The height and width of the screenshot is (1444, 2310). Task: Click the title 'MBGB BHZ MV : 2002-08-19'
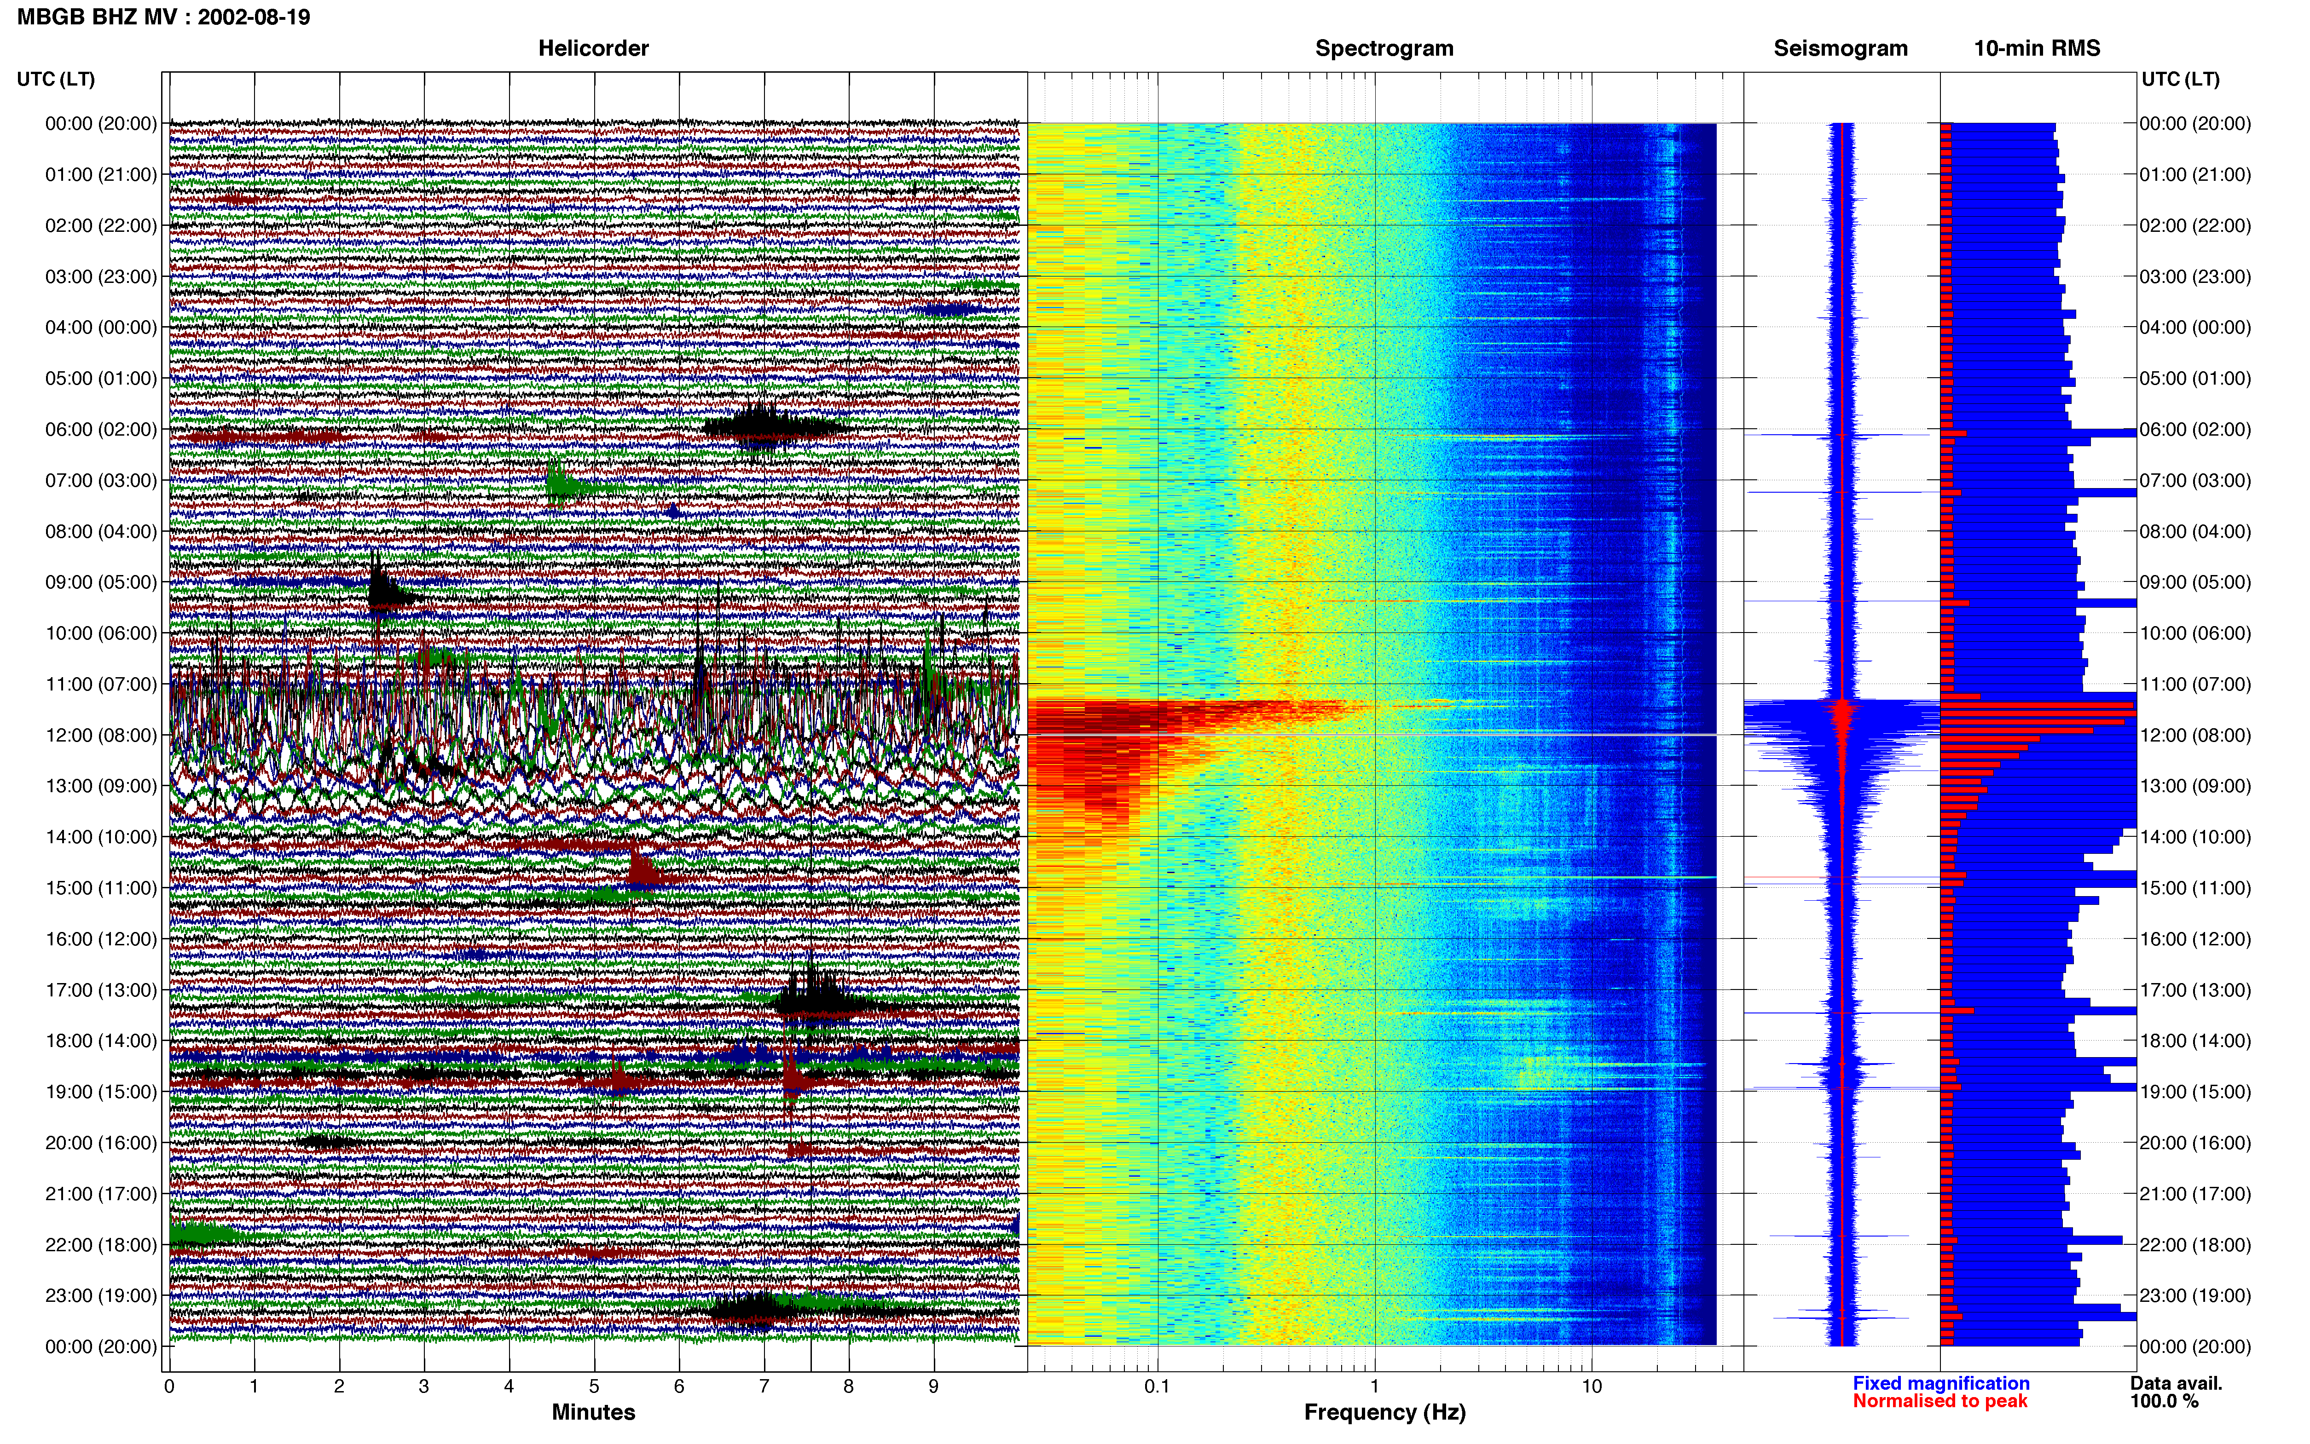163,17
